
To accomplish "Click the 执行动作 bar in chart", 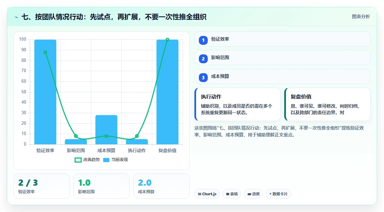I will point(137,142).
